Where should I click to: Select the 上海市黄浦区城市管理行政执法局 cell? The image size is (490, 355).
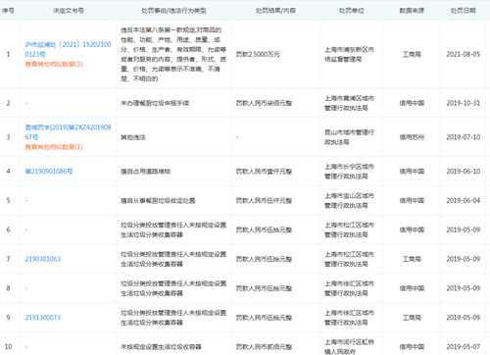pos(349,103)
